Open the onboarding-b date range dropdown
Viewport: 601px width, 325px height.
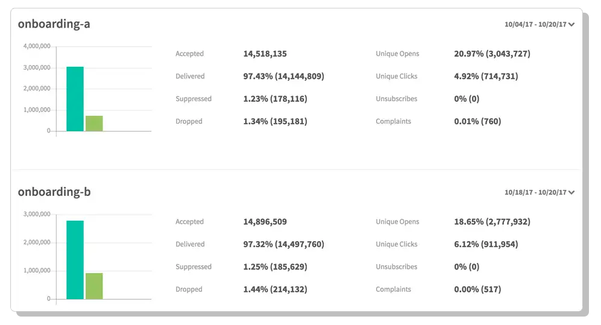[x=540, y=192]
